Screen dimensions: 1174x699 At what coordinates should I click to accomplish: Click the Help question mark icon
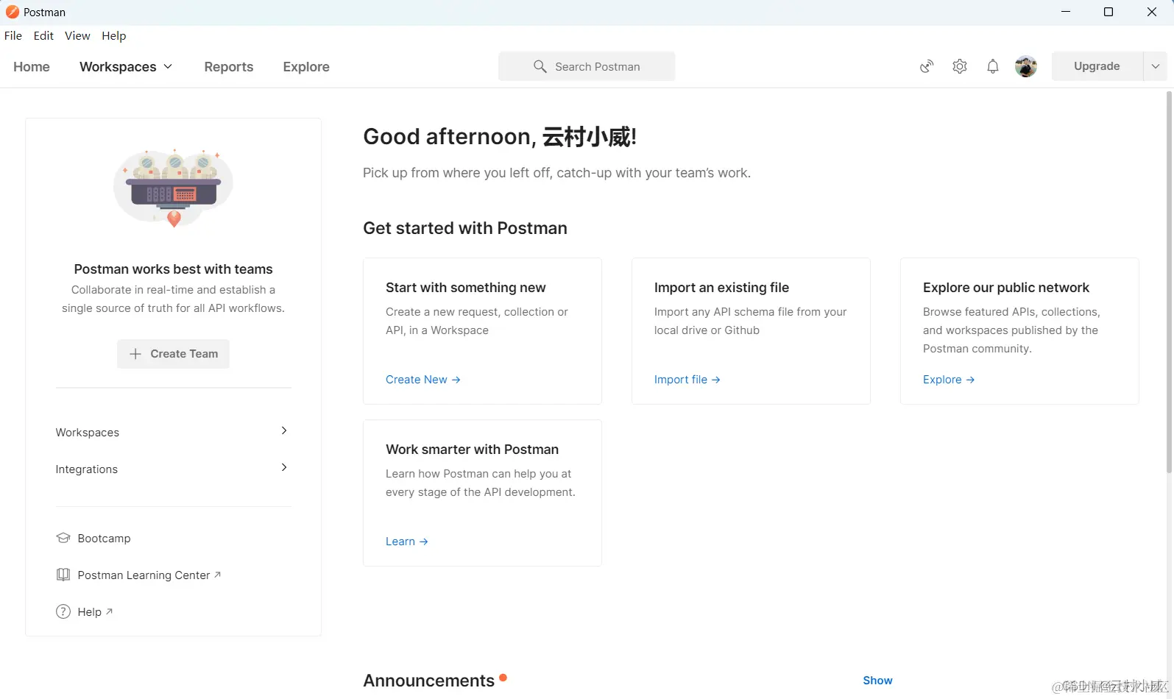[x=63, y=611]
